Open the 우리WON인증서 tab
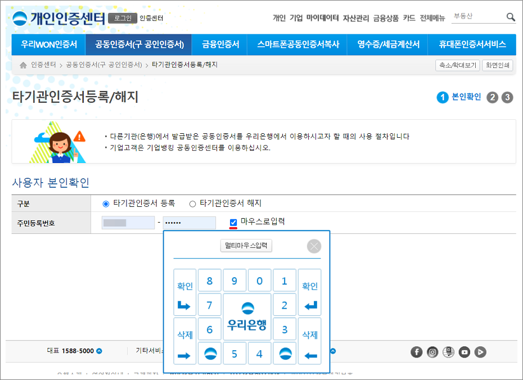 49,44
